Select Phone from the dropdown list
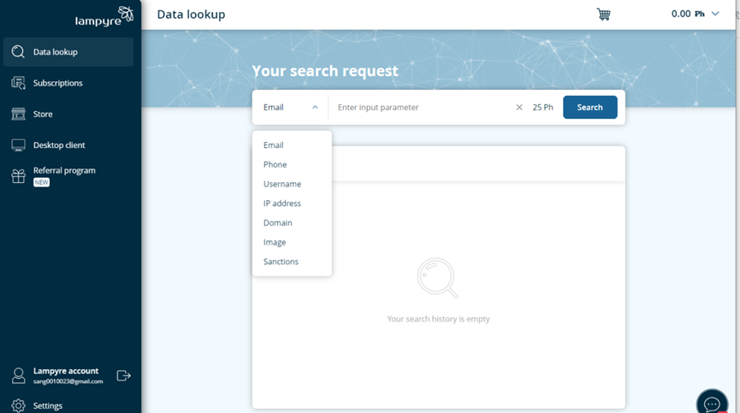740x413 pixels. (x=275, y=164)
